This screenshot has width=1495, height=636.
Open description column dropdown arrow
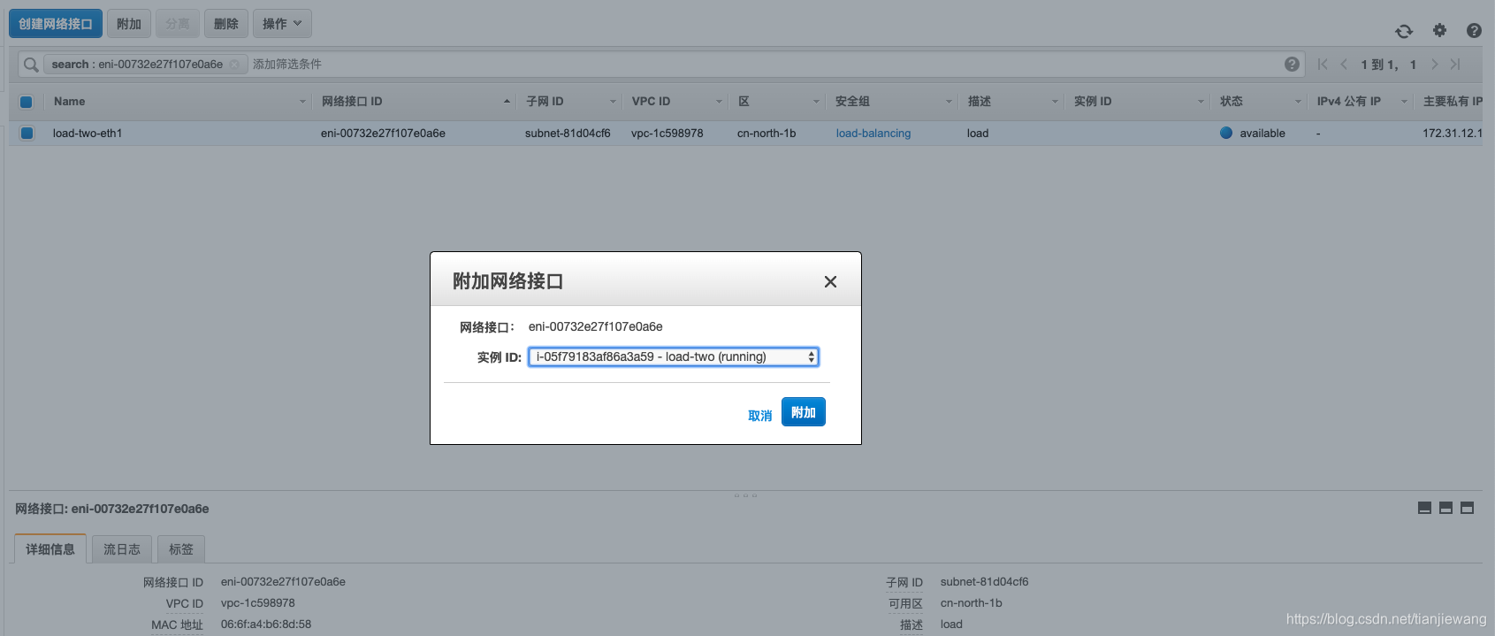pyautogui.click(x=1055, y=102)
